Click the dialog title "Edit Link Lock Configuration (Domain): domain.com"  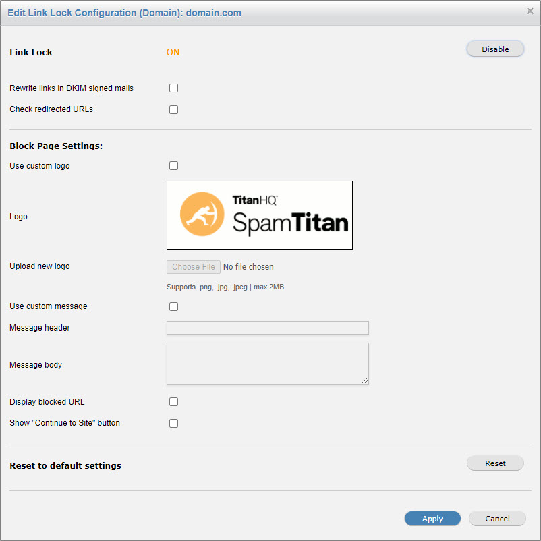[124, 13]
